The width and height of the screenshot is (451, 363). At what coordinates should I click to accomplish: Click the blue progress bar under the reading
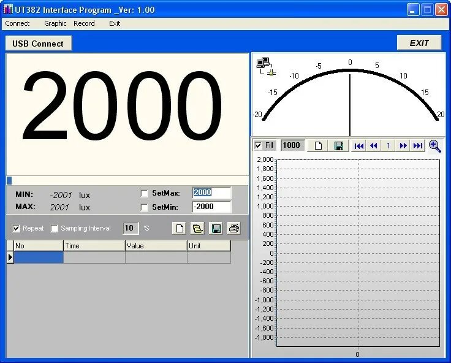coord(9,180)
